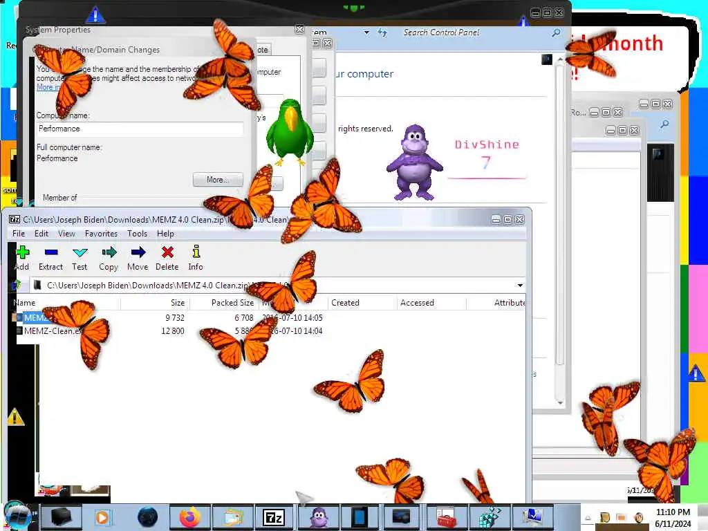Open Firefox from the taskbar
Screen dimensions: 708x531
pos(190,517)
